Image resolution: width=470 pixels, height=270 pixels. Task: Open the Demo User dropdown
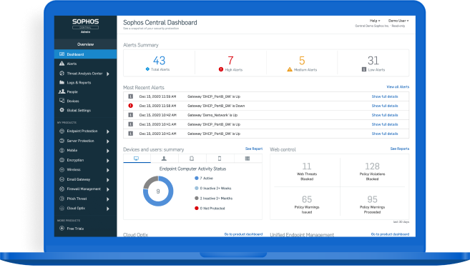[398, 21]
